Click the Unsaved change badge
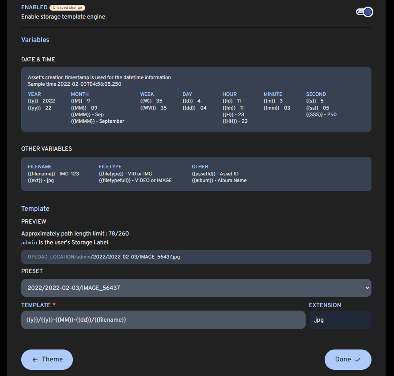Screen dimensions: 394x376 click(67, 8)
